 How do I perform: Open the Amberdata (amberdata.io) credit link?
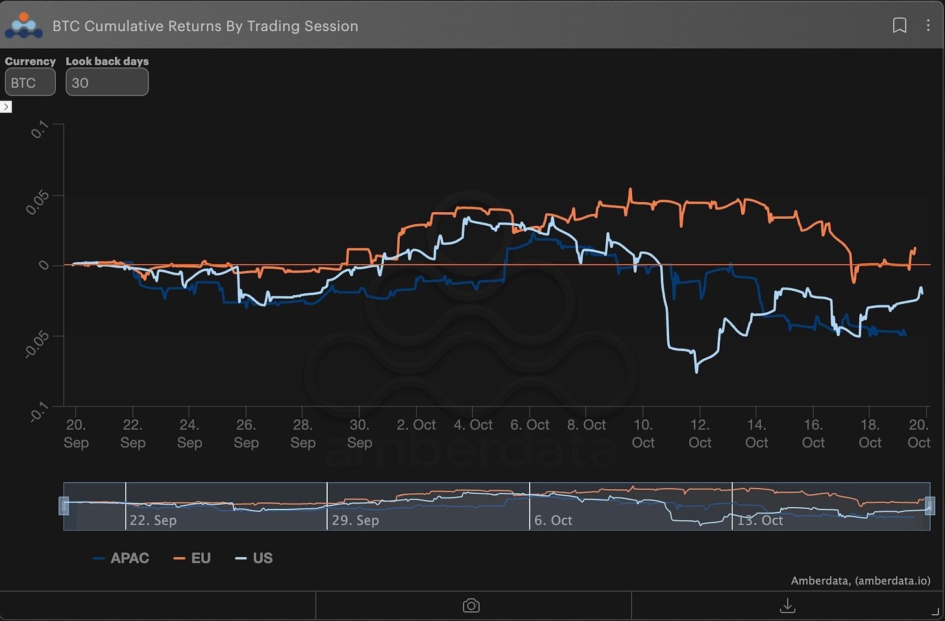tap(860, 581)
